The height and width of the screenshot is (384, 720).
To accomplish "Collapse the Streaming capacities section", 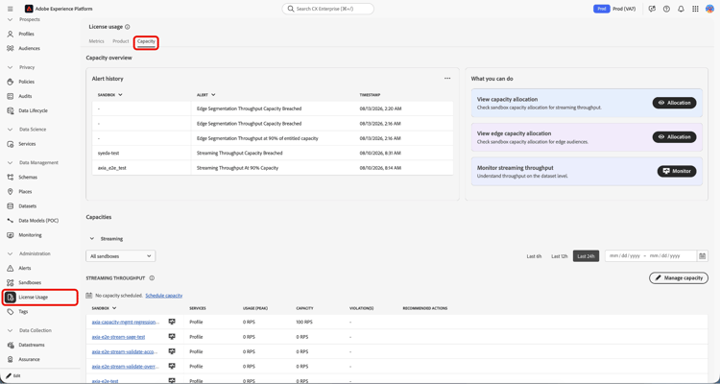I will 92,239.
